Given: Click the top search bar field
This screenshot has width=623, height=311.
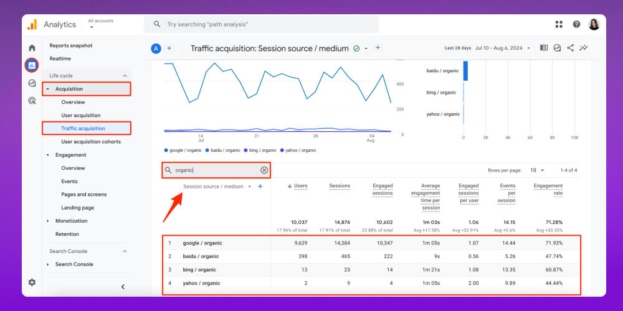Looking at the screenshot, I should [261, 24].
